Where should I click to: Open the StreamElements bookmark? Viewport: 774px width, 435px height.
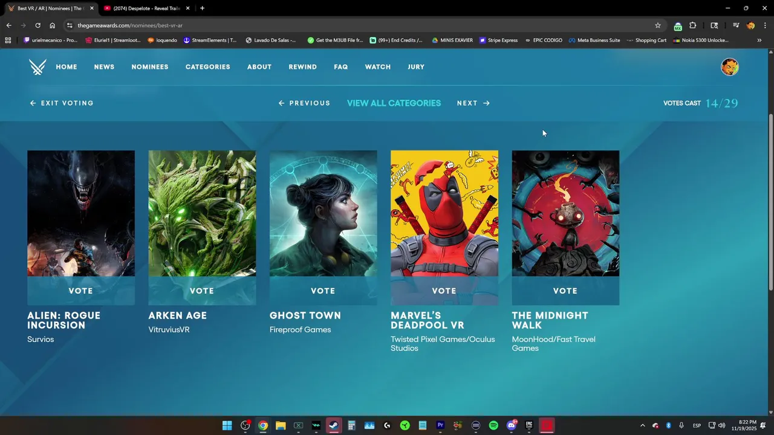(x=210, y=40)
